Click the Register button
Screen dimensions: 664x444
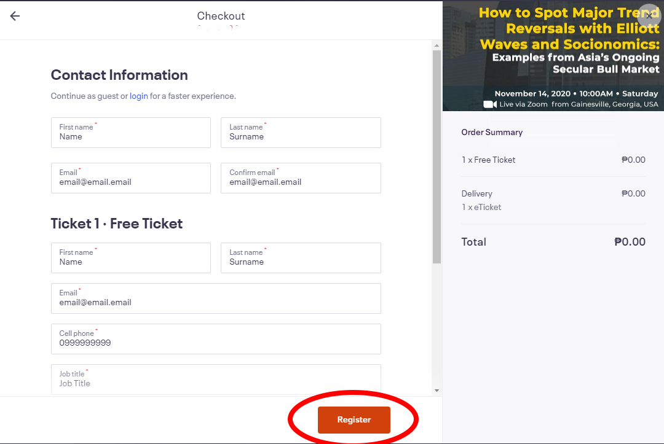click(354, 420)
